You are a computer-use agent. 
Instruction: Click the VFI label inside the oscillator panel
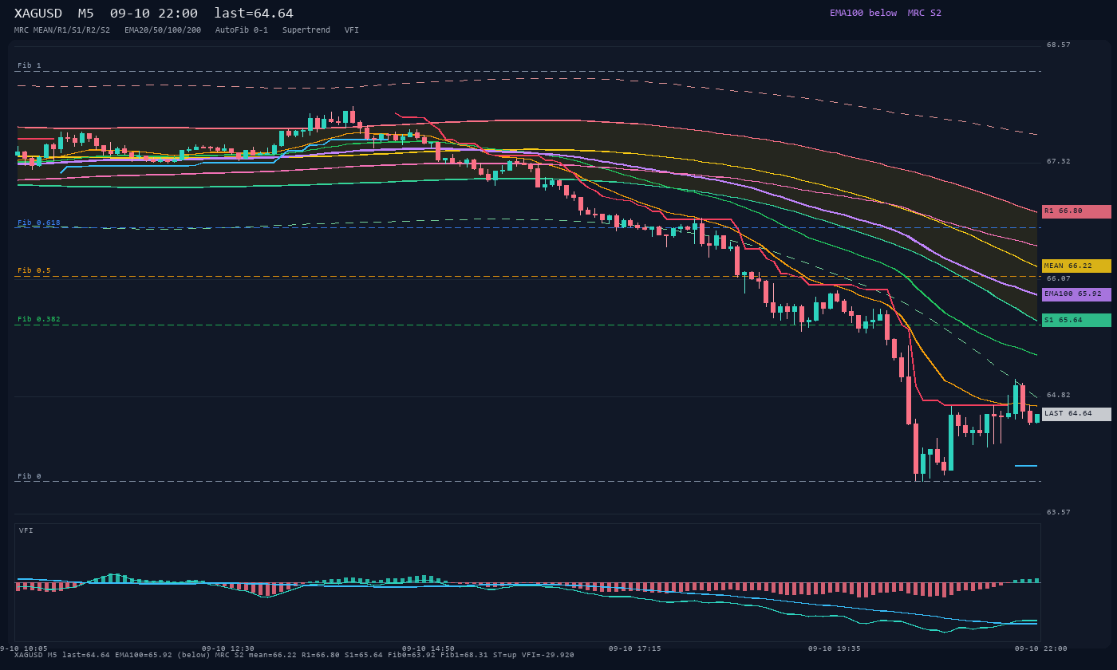(x=26, y=530)
